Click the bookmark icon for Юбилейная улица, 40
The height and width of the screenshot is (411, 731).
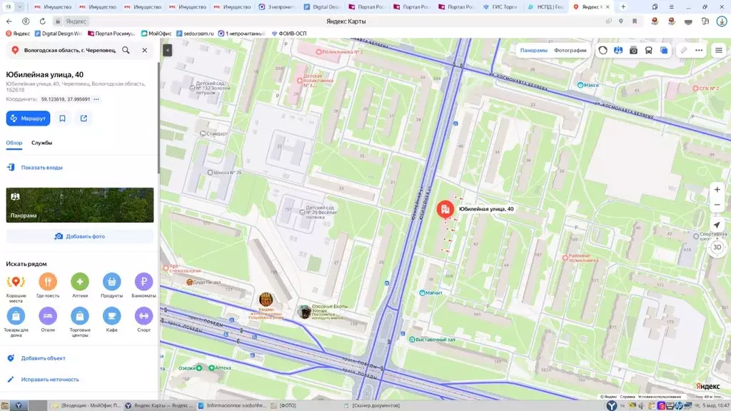point(63,118)
